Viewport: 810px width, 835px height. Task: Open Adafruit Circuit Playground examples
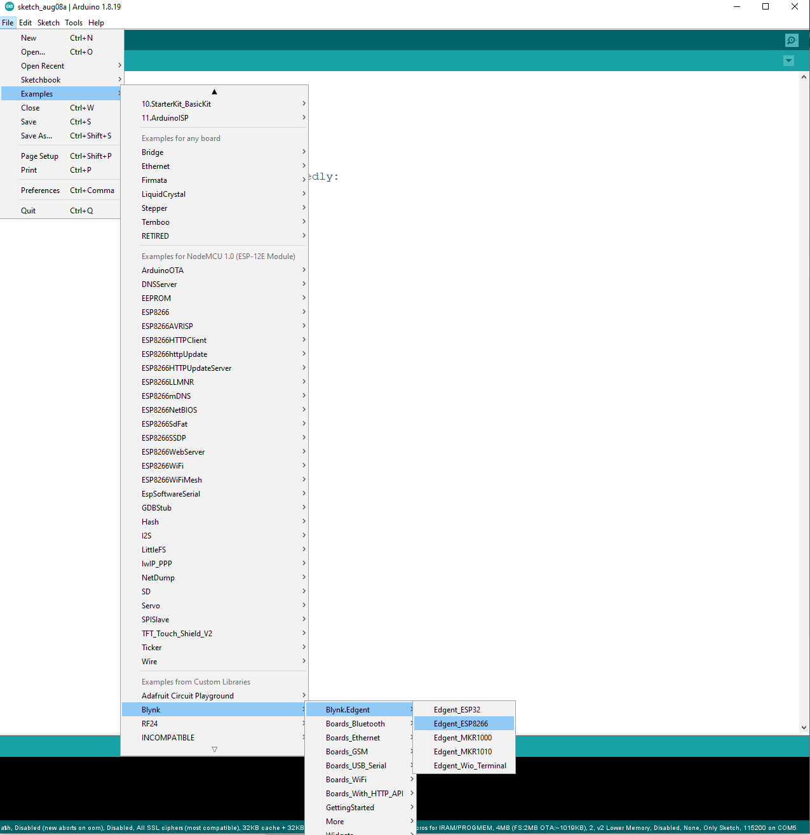coord(214,696)
